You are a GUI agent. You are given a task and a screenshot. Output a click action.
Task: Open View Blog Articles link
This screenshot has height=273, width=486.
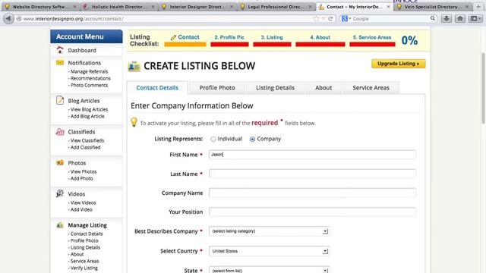[89, 109]
